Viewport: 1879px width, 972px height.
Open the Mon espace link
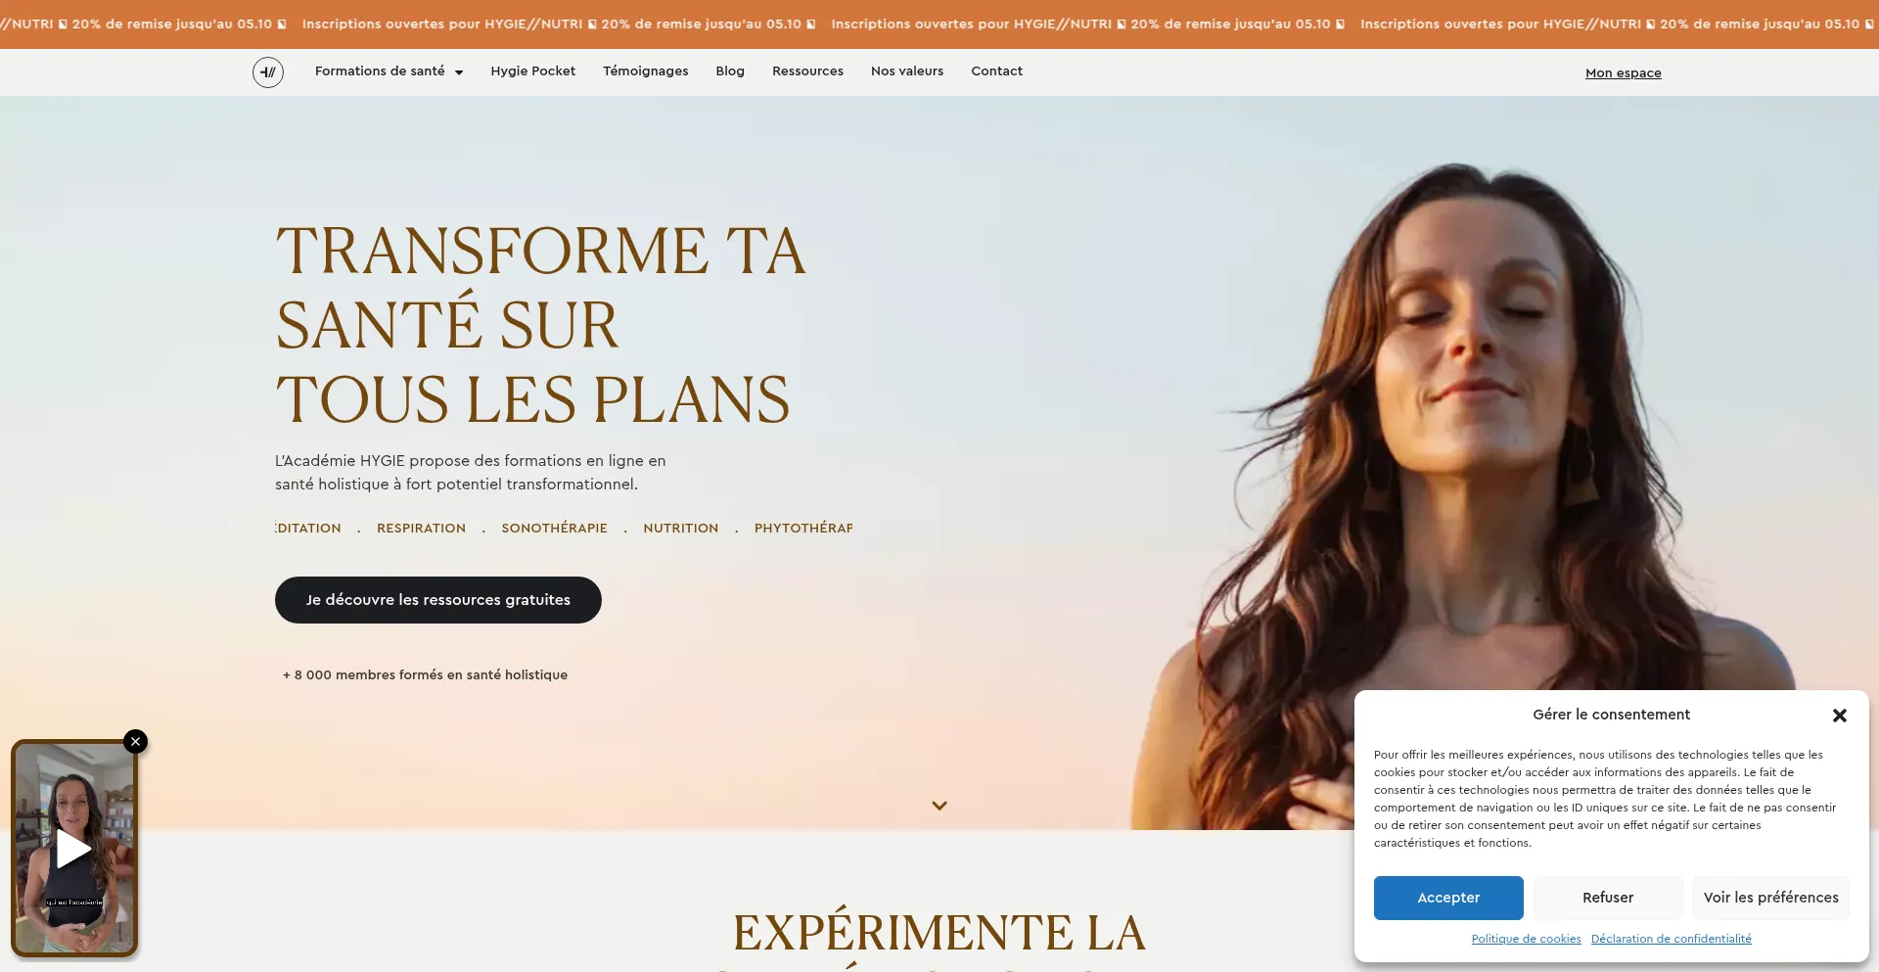[1624, 73]
